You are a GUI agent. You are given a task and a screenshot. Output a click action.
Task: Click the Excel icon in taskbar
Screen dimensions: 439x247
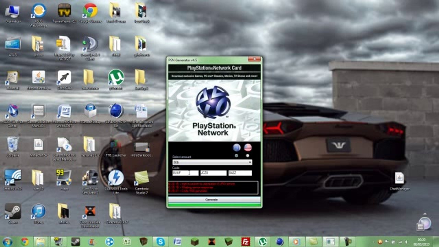tap(127, 242)
